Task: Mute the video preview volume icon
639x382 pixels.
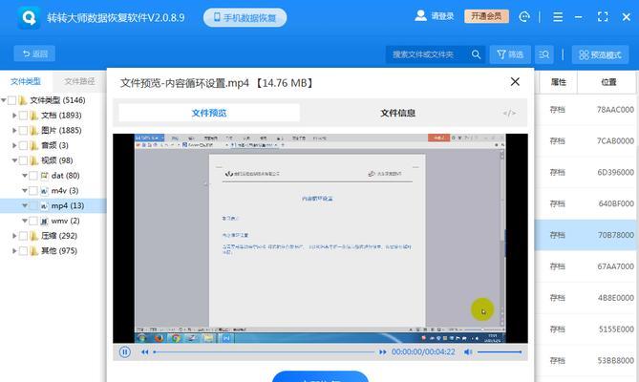Action: point(468,351)
